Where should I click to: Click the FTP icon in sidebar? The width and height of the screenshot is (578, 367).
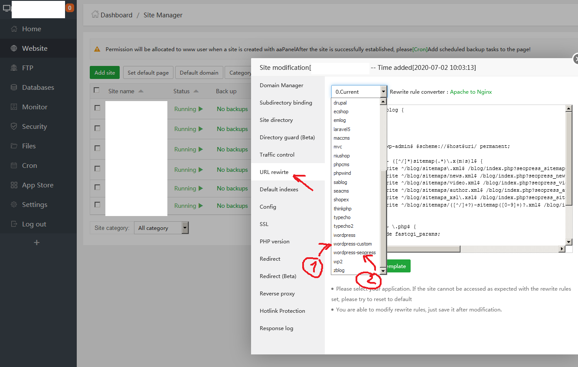click(14, 68)
